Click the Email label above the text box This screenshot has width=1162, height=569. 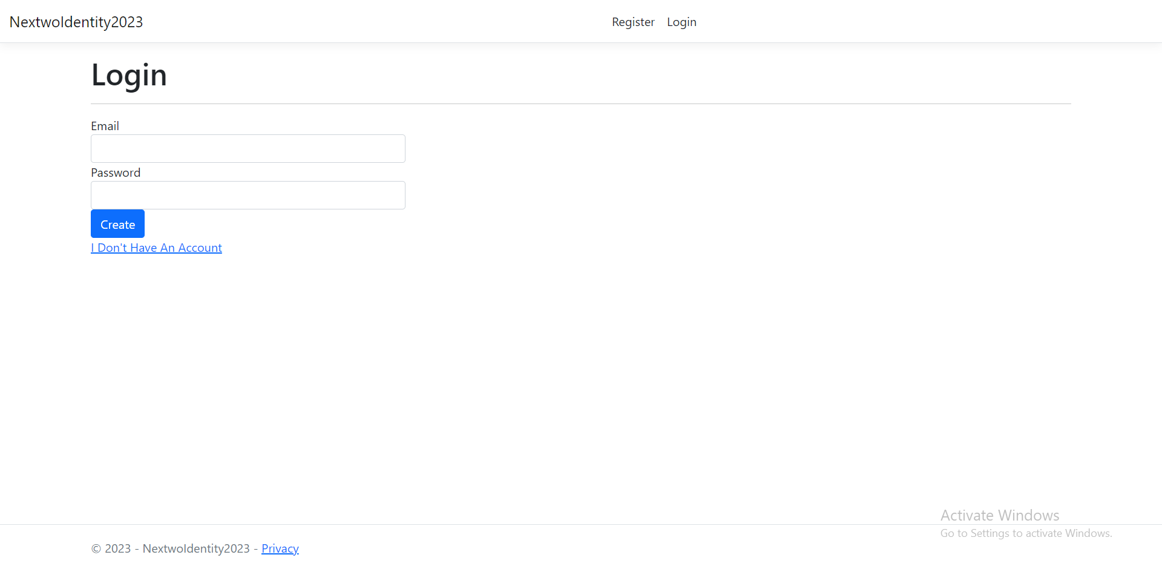click(105, 126)
